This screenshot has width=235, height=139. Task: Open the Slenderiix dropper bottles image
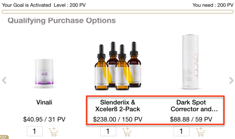118,66
